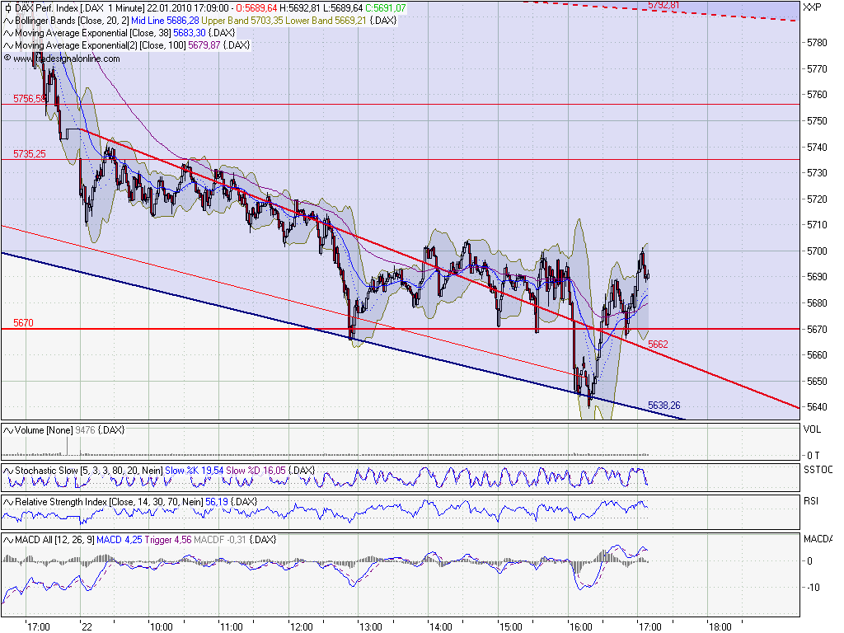The width and height of the screenshot is (844, 633).
Task: Select the Bollinger Bands wave icon
Action: coord(7,18)
